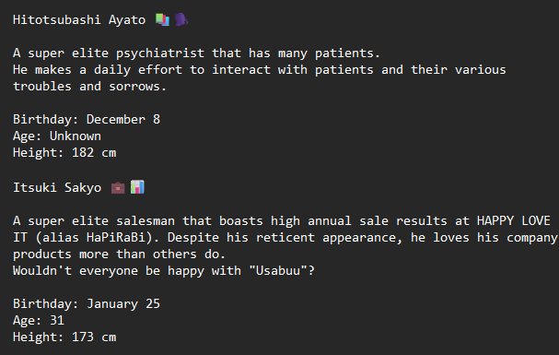Image resolution: width=559 pixels, height=355 pixels.
Task: Click the text Birthday: January 25
Action: tap(87, 304)
